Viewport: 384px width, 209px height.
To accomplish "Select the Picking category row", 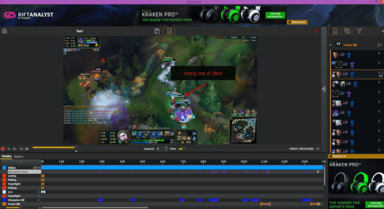I will tap(21, 188).
